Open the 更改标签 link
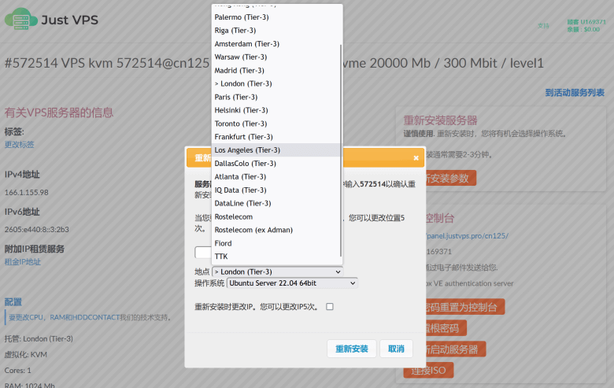The height and width of the screenshot is (388, 614). point(20,145)
